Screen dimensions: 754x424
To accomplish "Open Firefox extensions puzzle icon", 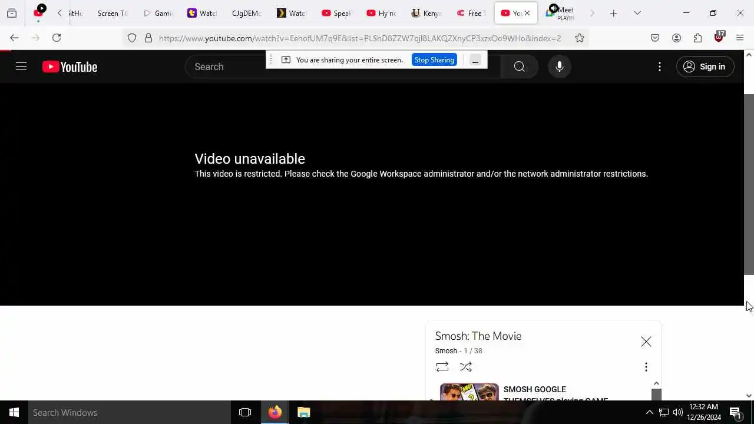I will click(697, 38).
